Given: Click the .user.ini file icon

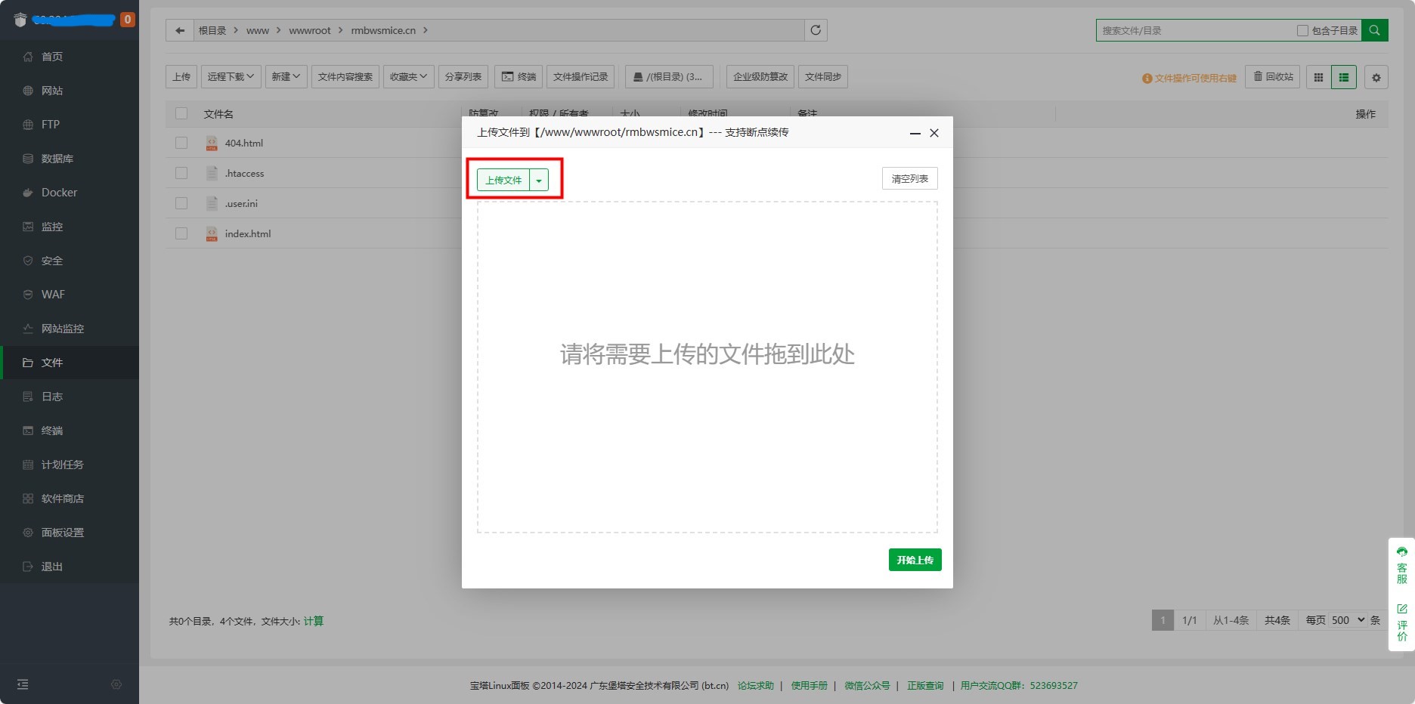Looking at the screenshot, I should [212, 203].
